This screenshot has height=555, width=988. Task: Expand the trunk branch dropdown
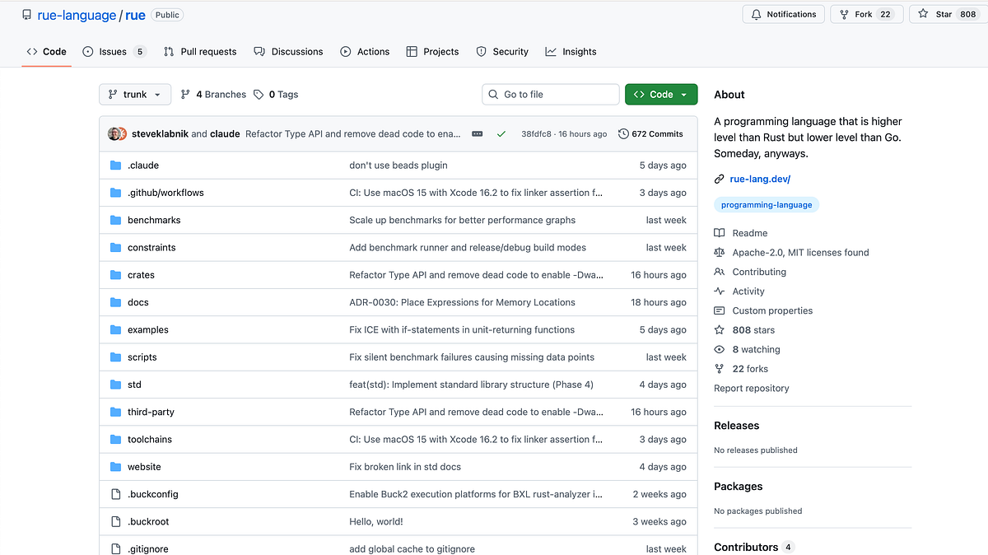point(135,95)
